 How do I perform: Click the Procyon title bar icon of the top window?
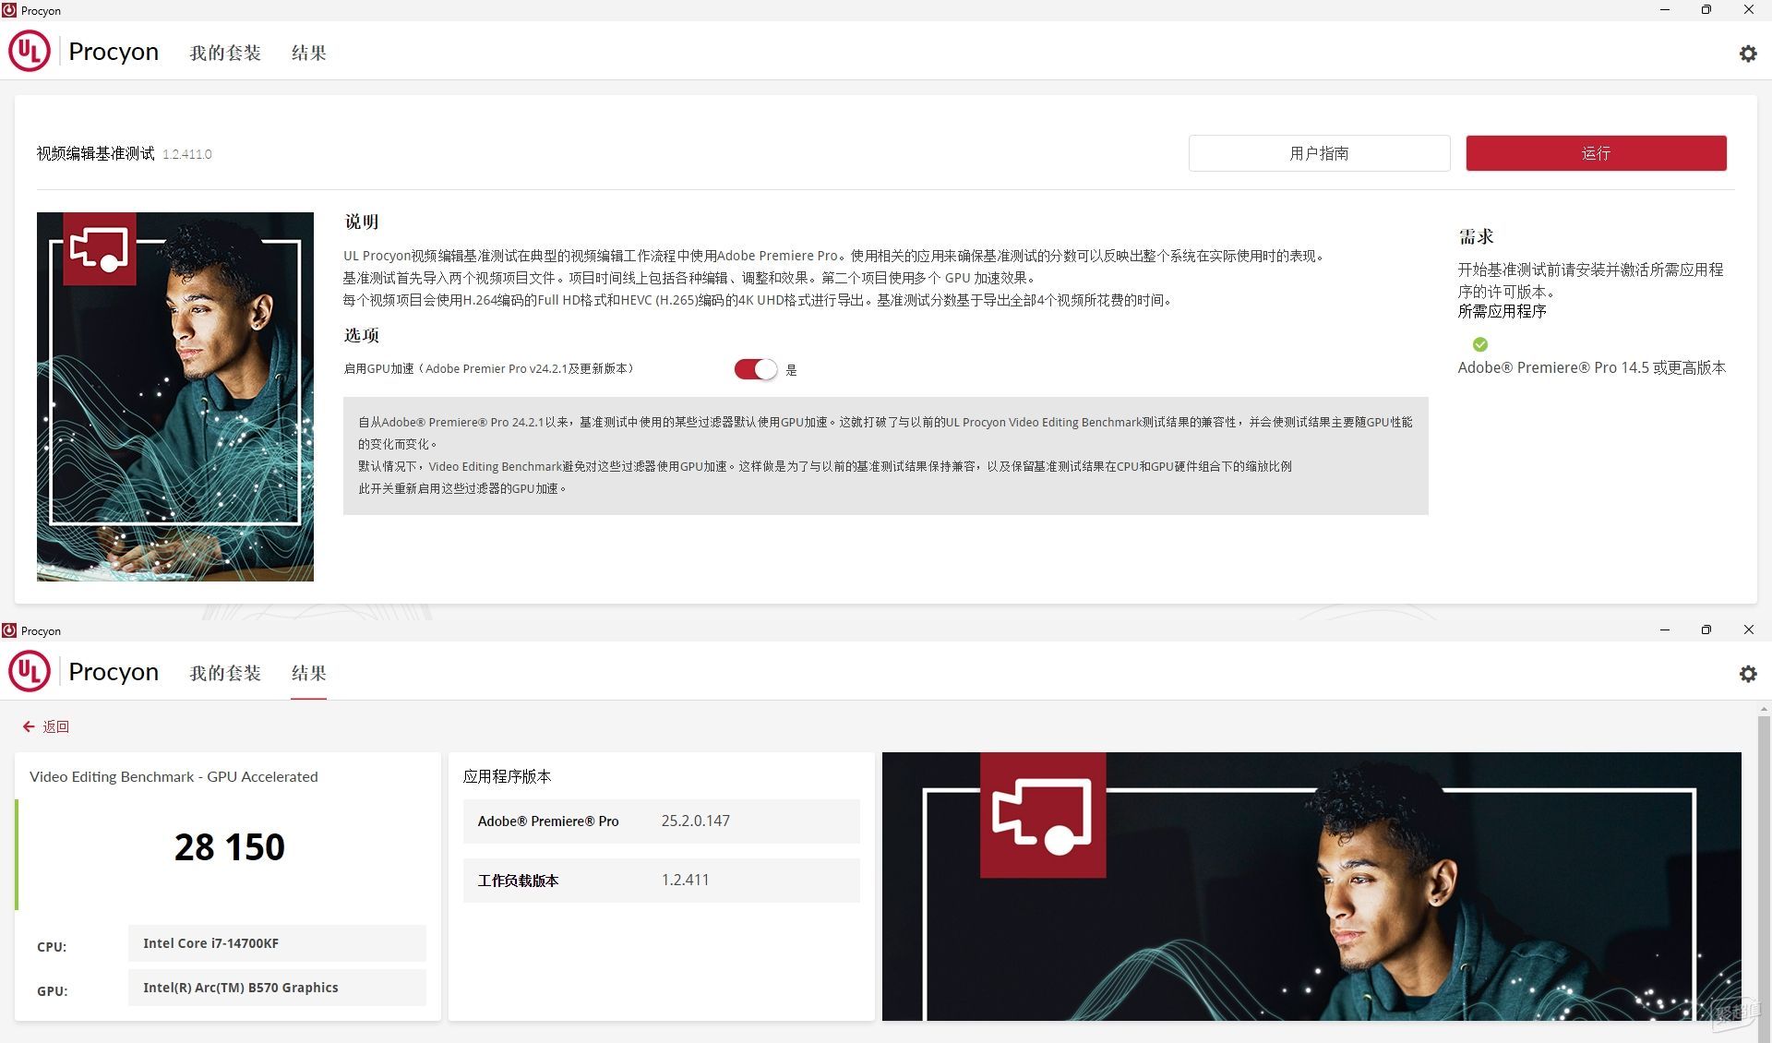(9, 10)
